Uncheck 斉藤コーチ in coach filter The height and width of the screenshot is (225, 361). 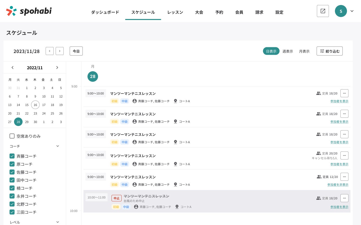[x=12, y=156]
